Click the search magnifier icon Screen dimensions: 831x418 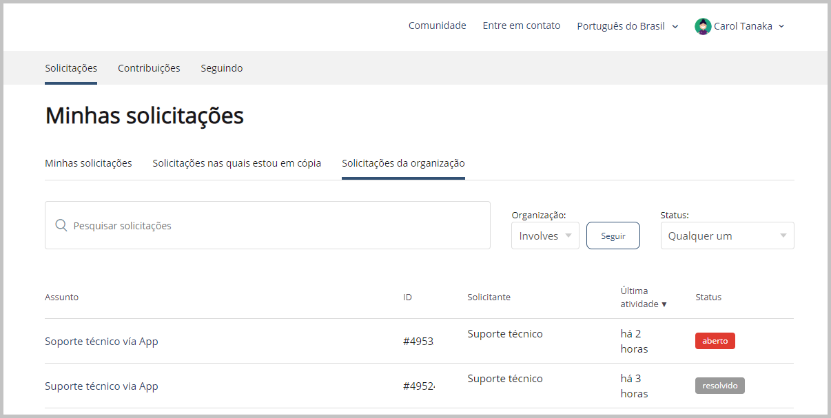tap(61, 226)
